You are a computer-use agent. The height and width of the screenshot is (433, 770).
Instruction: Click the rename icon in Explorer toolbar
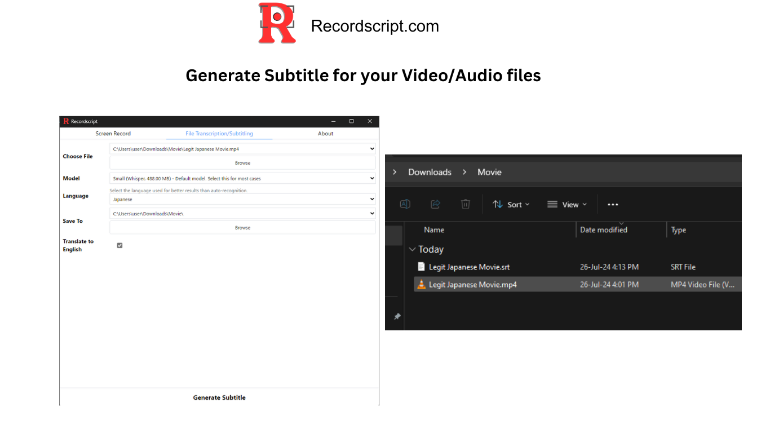click(405, 204)
